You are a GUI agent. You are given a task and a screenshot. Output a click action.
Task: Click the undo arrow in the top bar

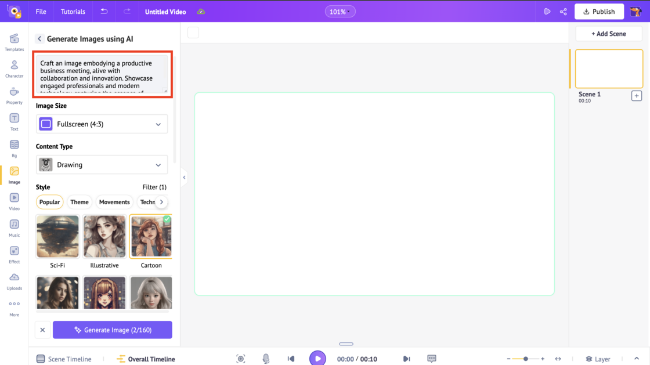103,11
